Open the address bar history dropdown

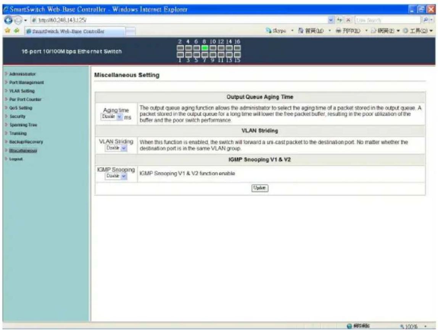tap(331, 20)
